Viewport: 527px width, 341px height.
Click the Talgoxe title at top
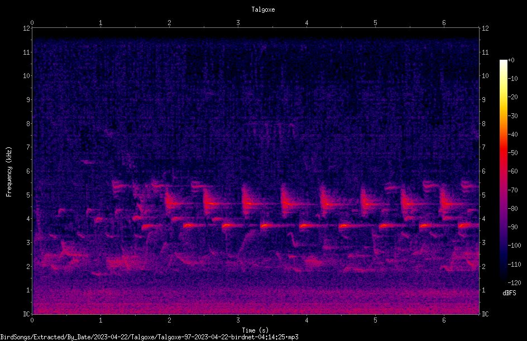pyautogui.click(x=263, y=9)
